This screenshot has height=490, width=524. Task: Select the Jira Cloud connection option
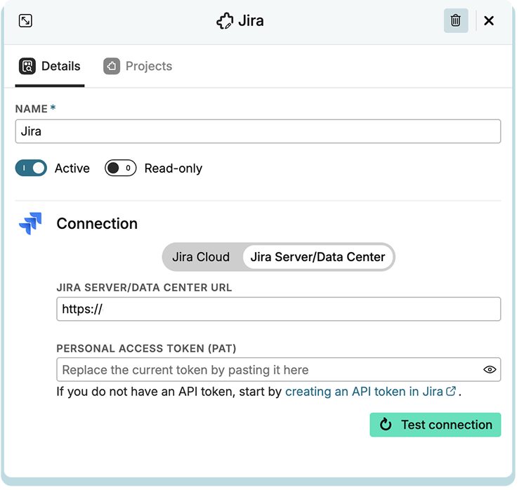201,257
